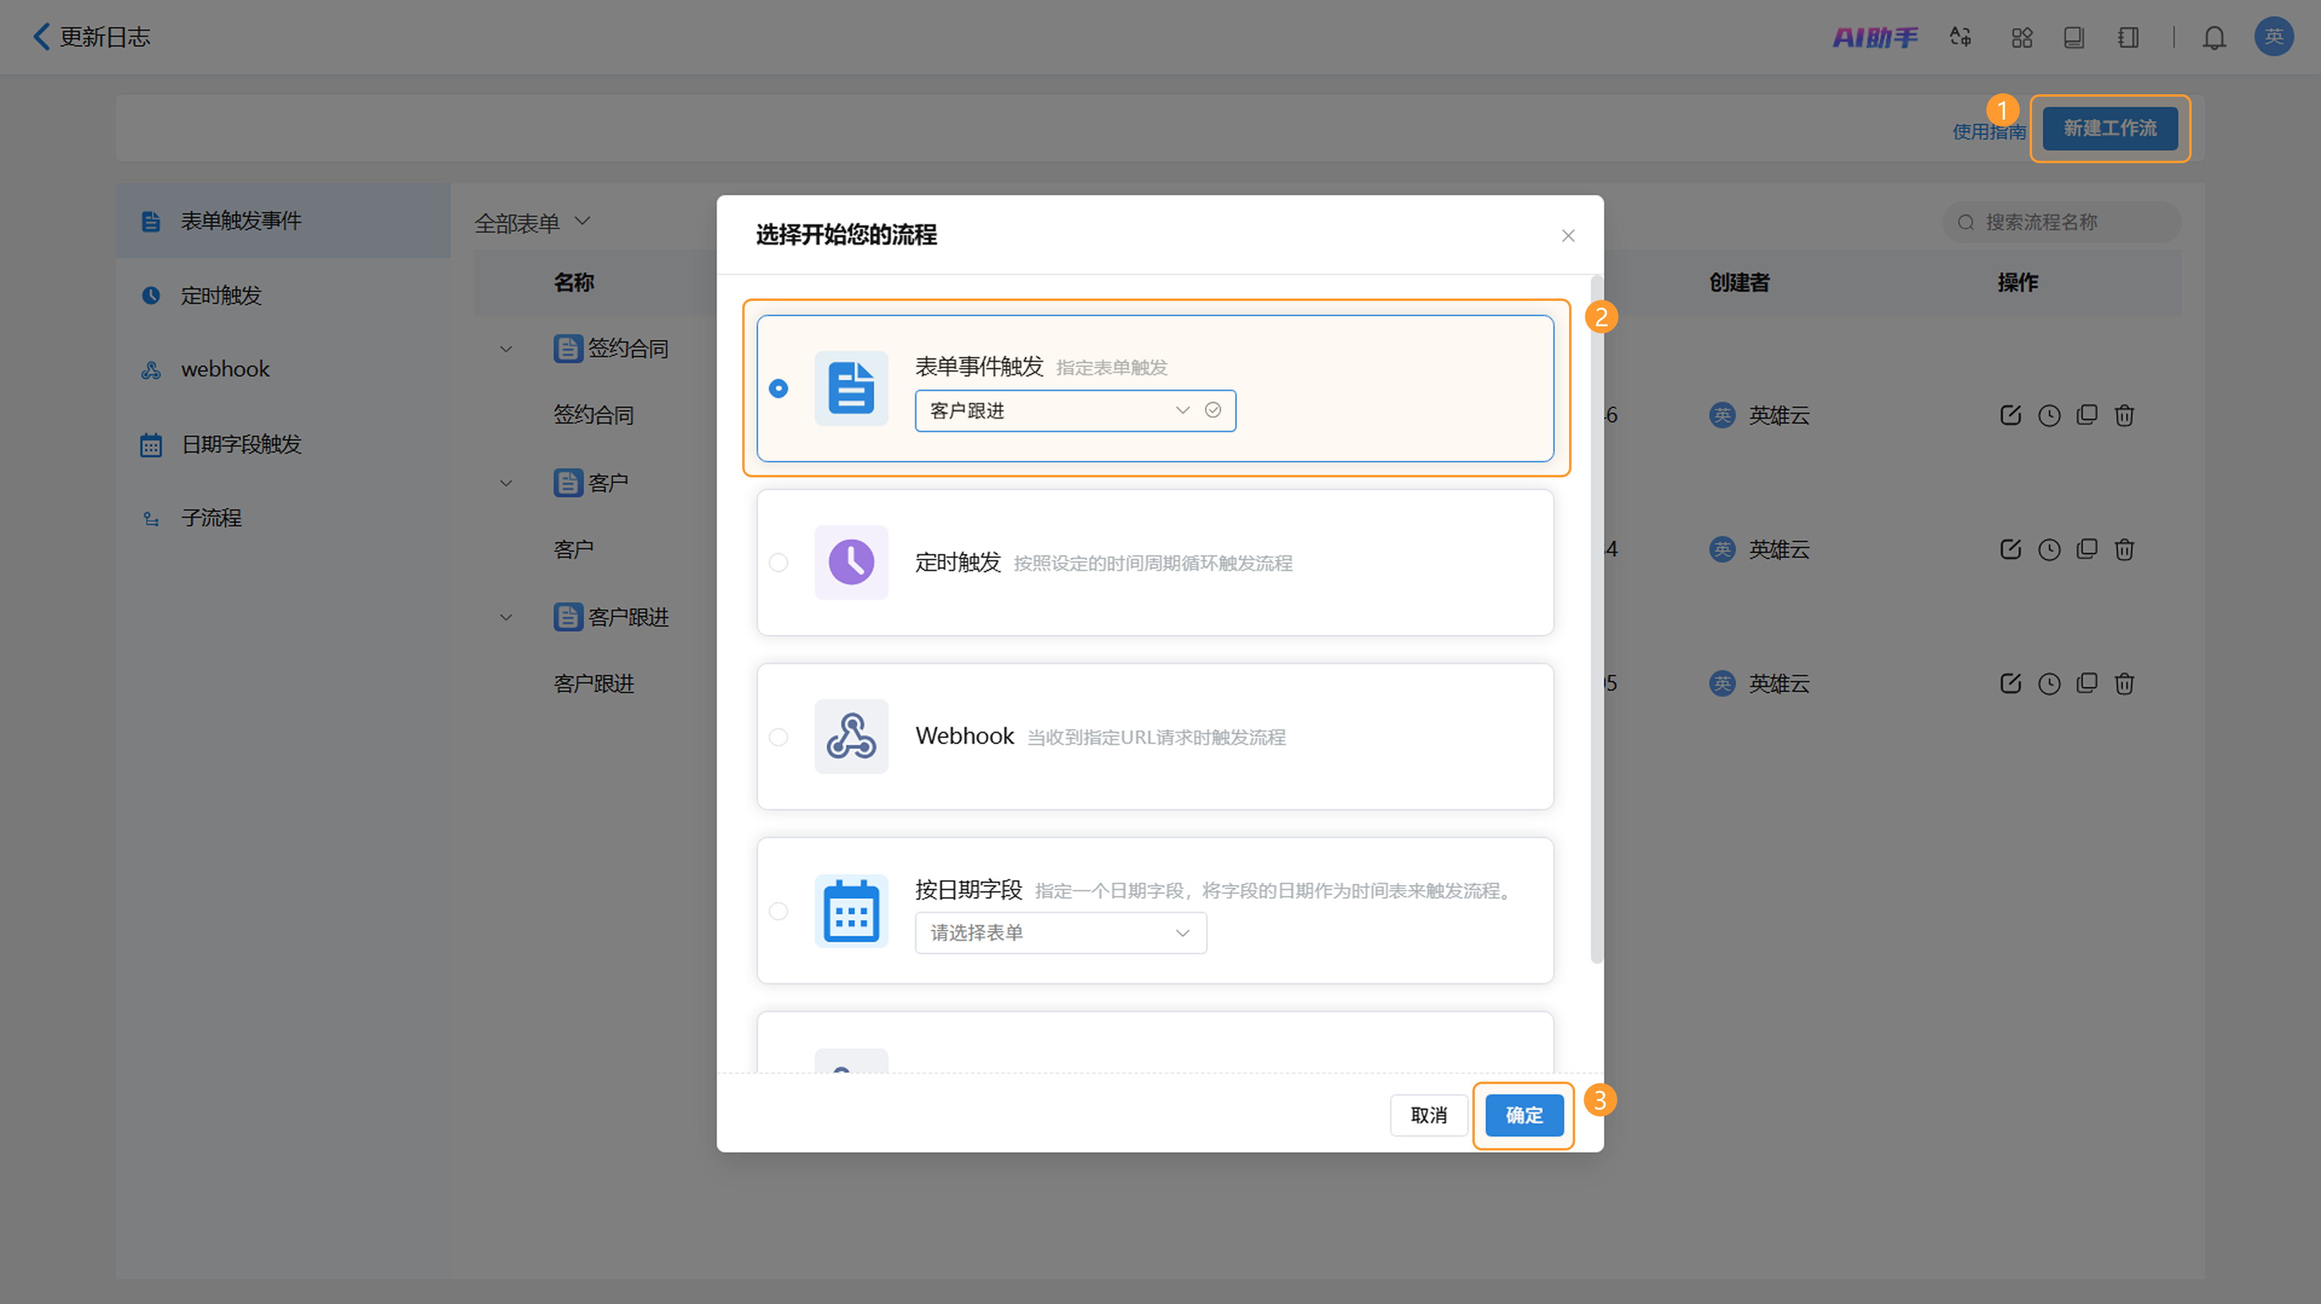Open the 签约合同 workflow row
Screen dimensions: 2321x1304
[593, 415]
